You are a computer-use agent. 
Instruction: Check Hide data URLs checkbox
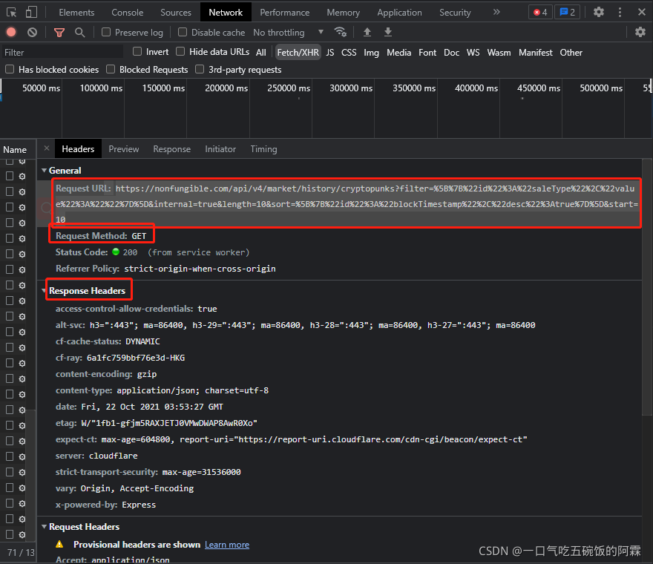(x=180, y=51)
